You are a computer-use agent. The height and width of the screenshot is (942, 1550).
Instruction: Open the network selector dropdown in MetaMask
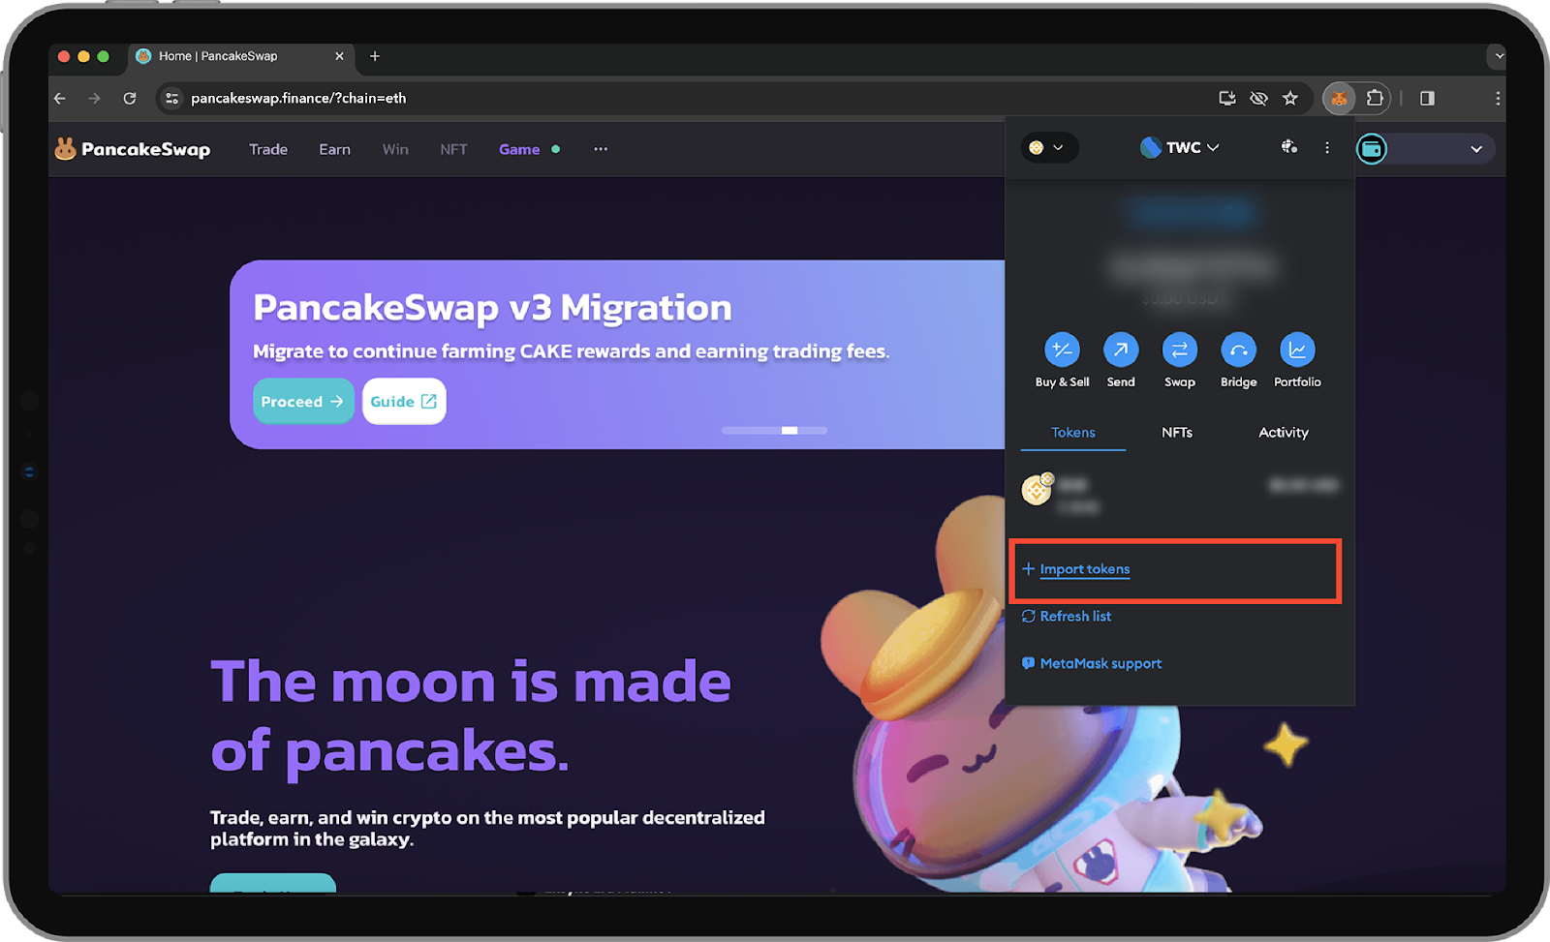pos(1048,147)
